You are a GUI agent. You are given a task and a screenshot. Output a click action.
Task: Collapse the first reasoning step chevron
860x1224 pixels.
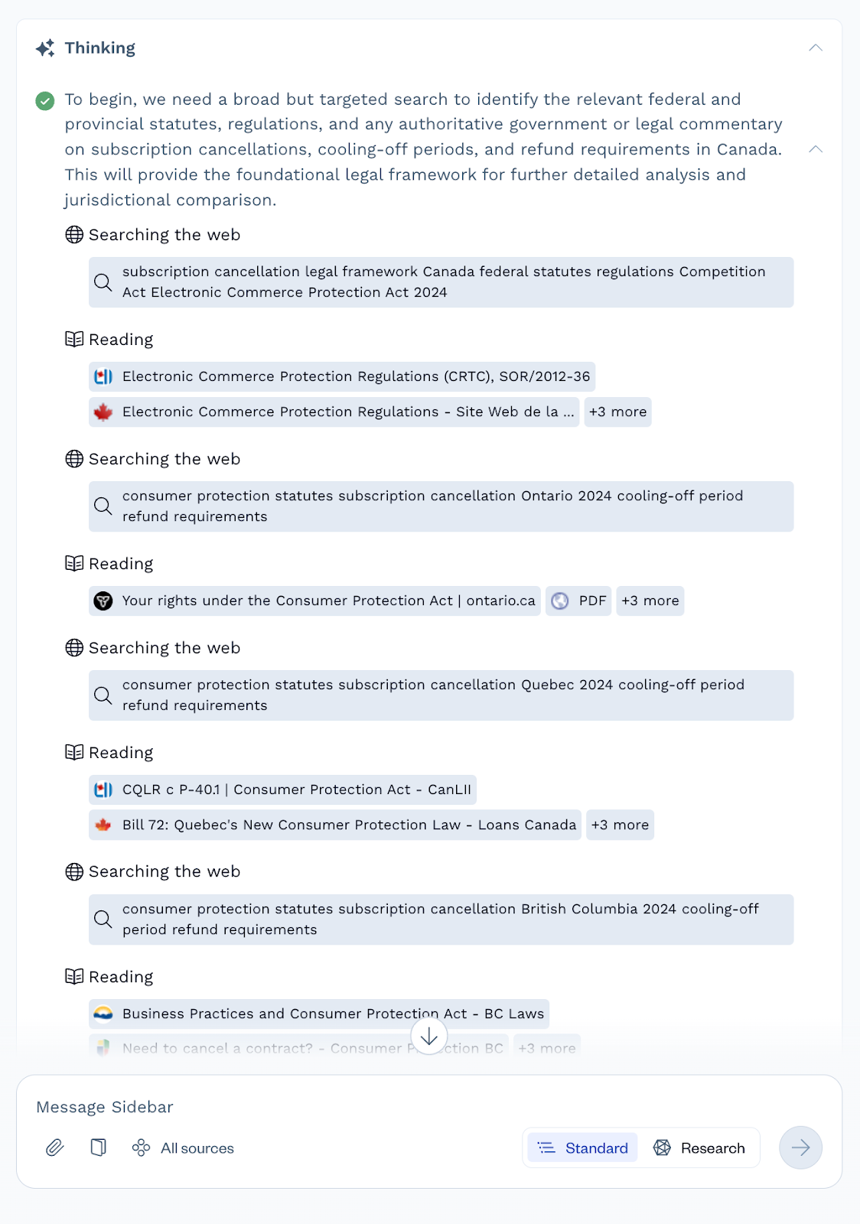[x=816, y=149]
